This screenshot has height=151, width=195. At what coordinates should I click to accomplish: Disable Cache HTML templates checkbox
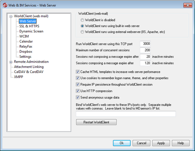coord(78,72)
